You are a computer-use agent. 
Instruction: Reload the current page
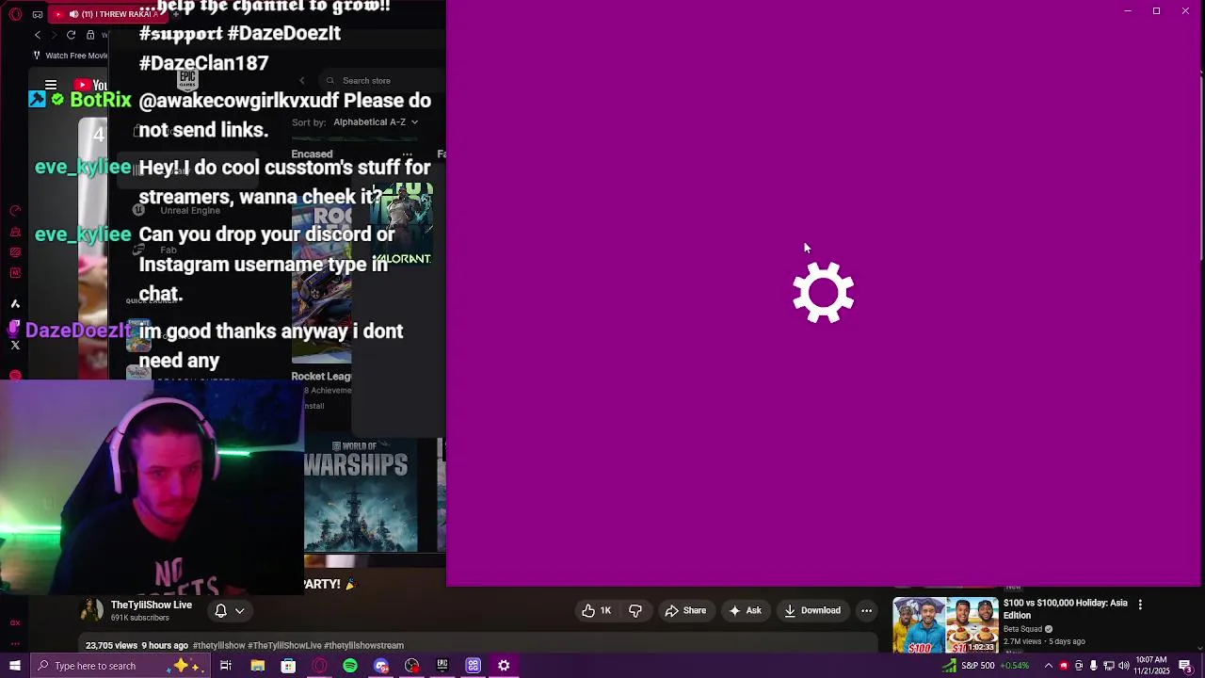coord(71,35)
